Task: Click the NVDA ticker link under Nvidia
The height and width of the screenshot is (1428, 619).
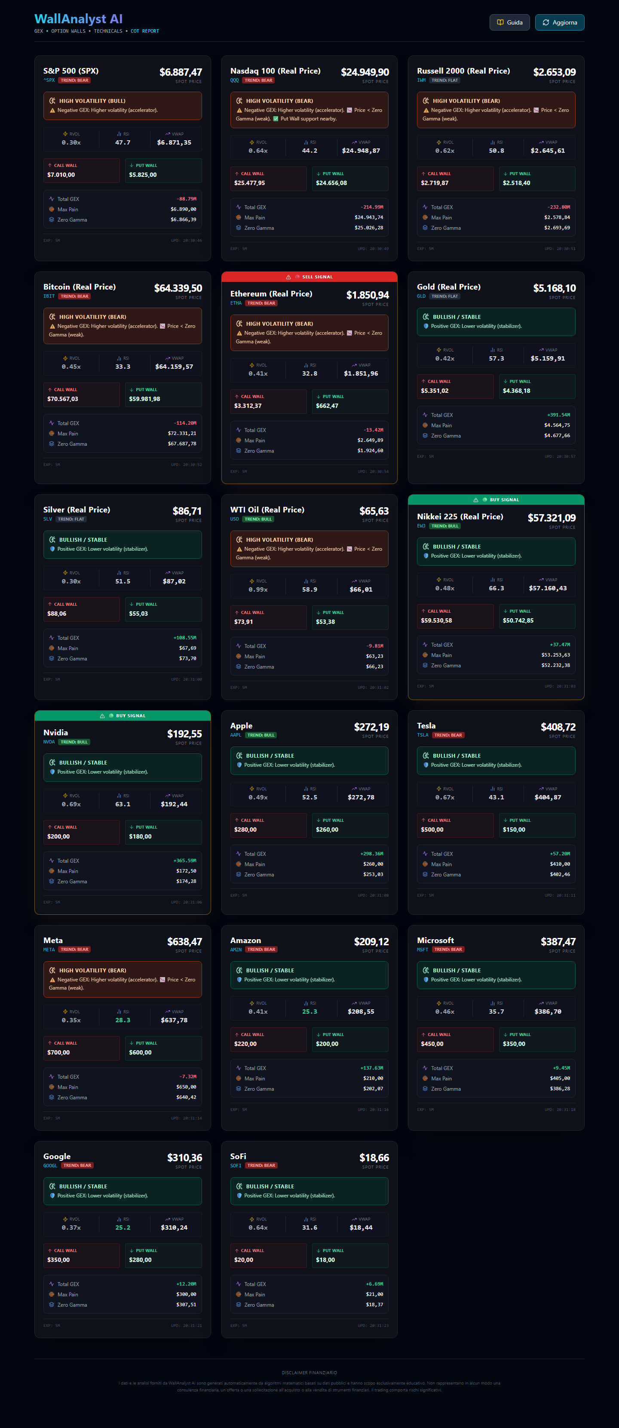Action: point(49,742)
